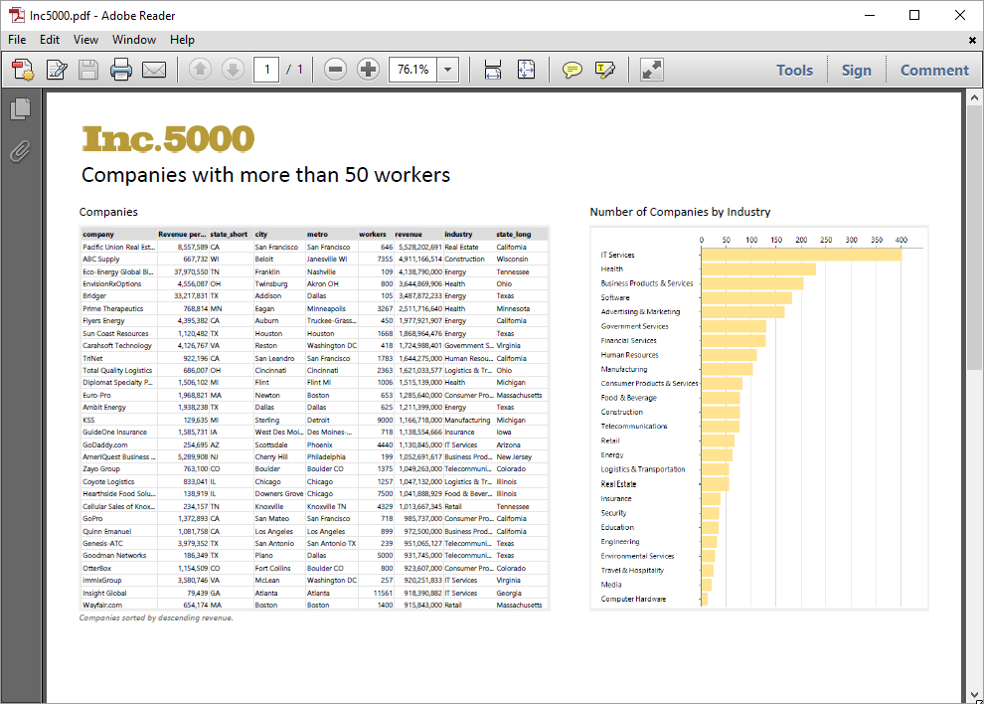Screen dimensions: 984x704
Task: Click 'Number of Companies by Industry' heading
Action: click(x=680, y=212)
